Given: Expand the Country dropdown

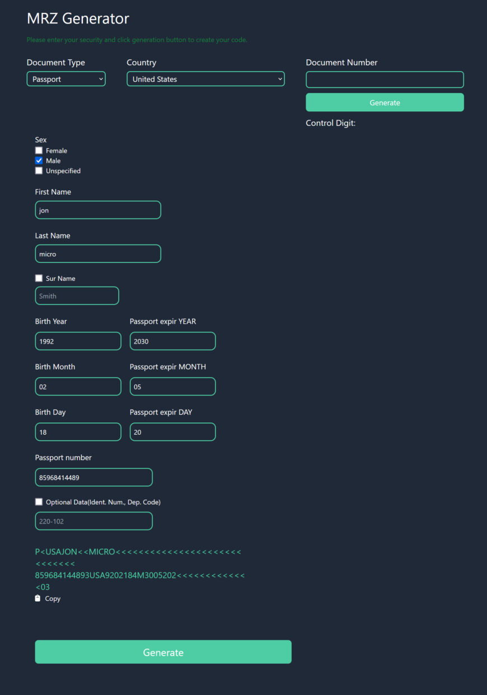Looking at the screenshot, I should [x=205, y=79].
